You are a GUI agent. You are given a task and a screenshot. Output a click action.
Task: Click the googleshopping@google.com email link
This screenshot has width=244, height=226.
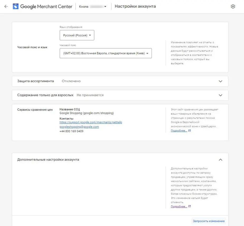pyautogui.click(x=79, y=127)
